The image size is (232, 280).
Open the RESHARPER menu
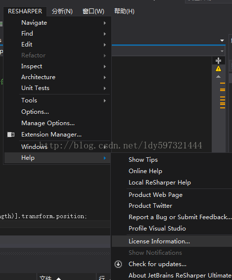point(25,11)
